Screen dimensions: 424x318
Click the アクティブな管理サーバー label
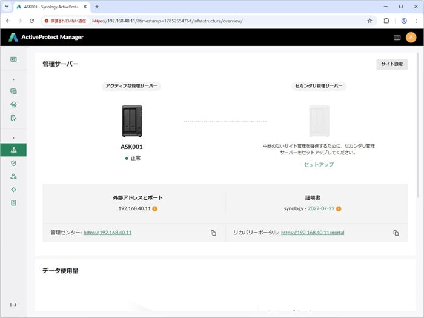(131, 86)
